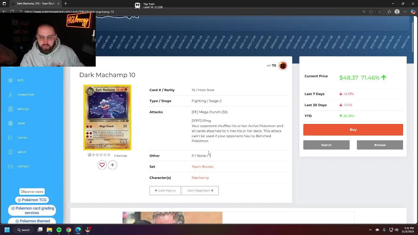Open the browser zoom magnifier icon
Viewport: 418px width, 235px height.
(364, 12)
